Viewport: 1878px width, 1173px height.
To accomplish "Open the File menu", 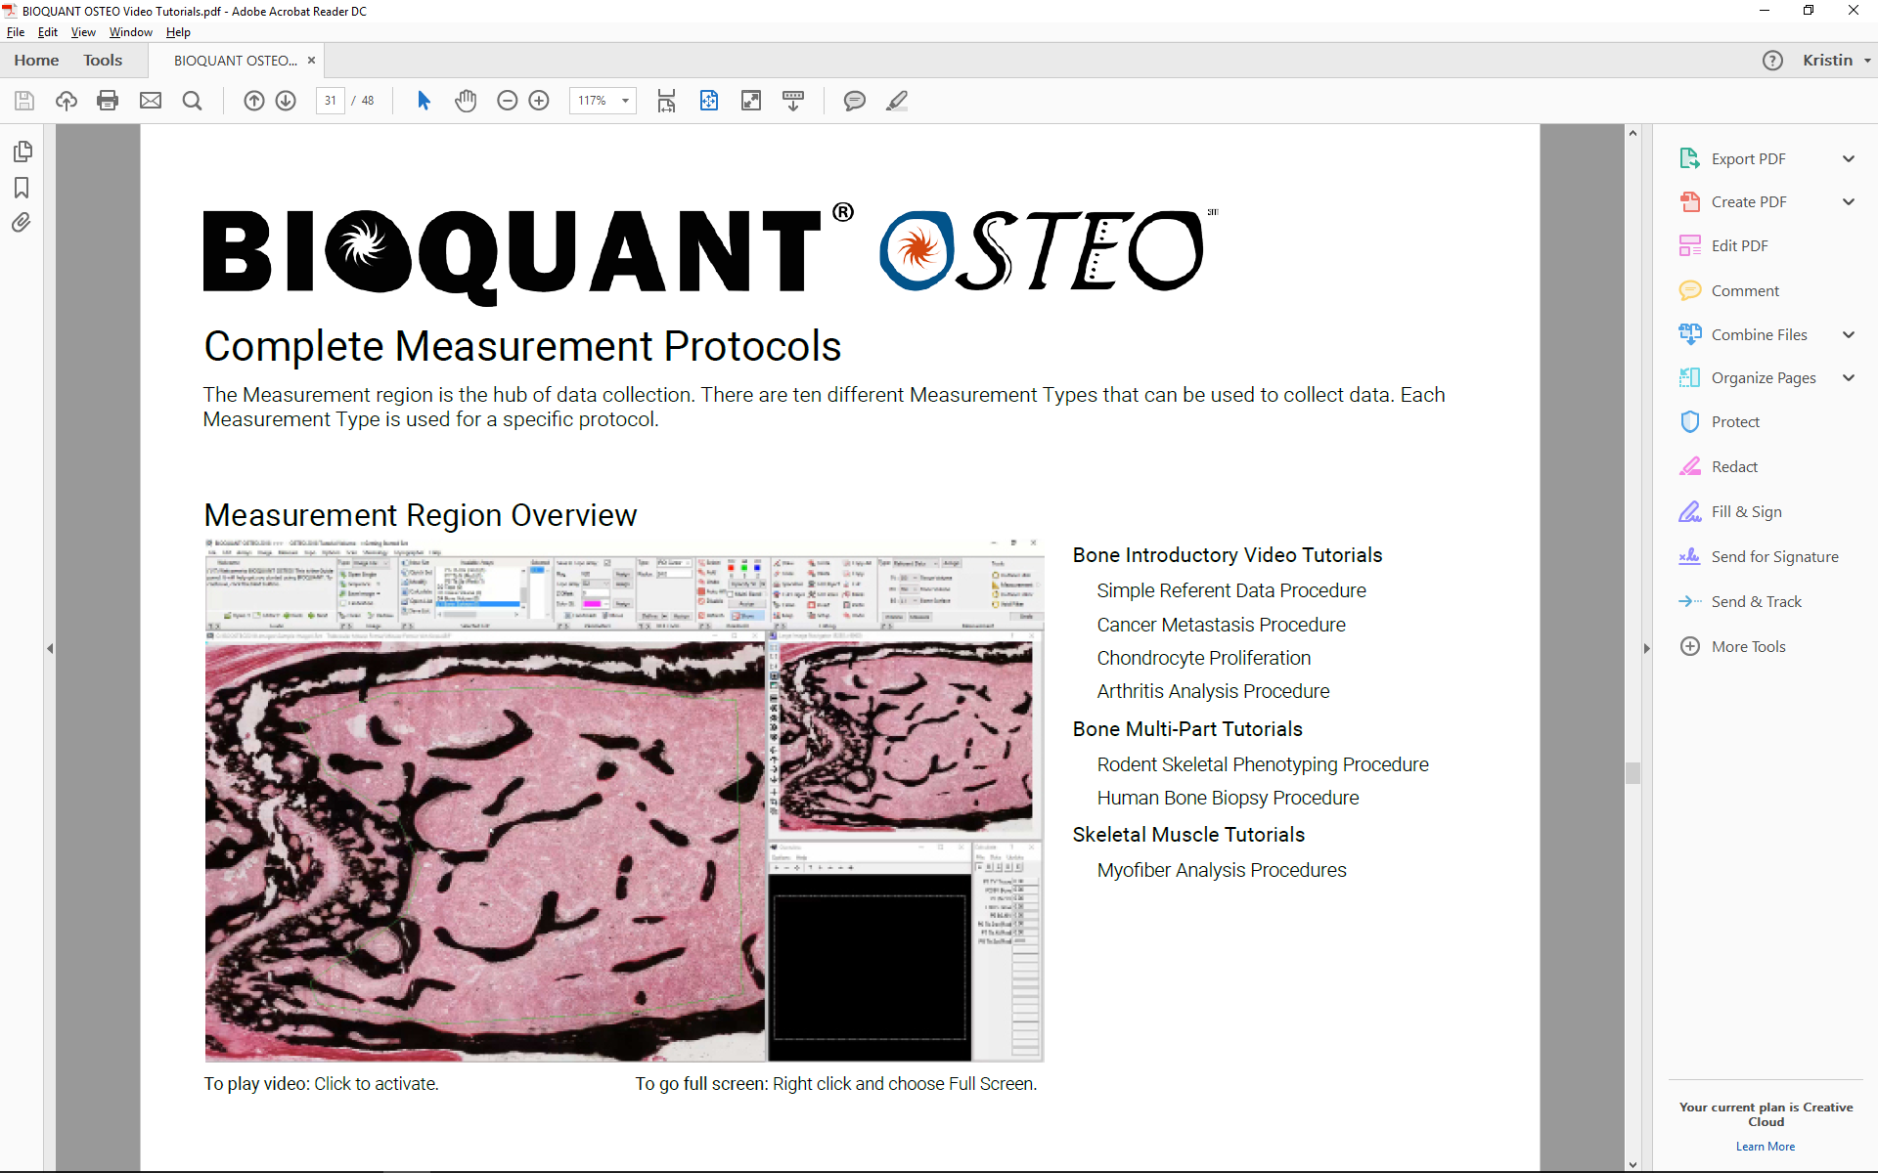I will pyautogui.click(x=16, y=32).
